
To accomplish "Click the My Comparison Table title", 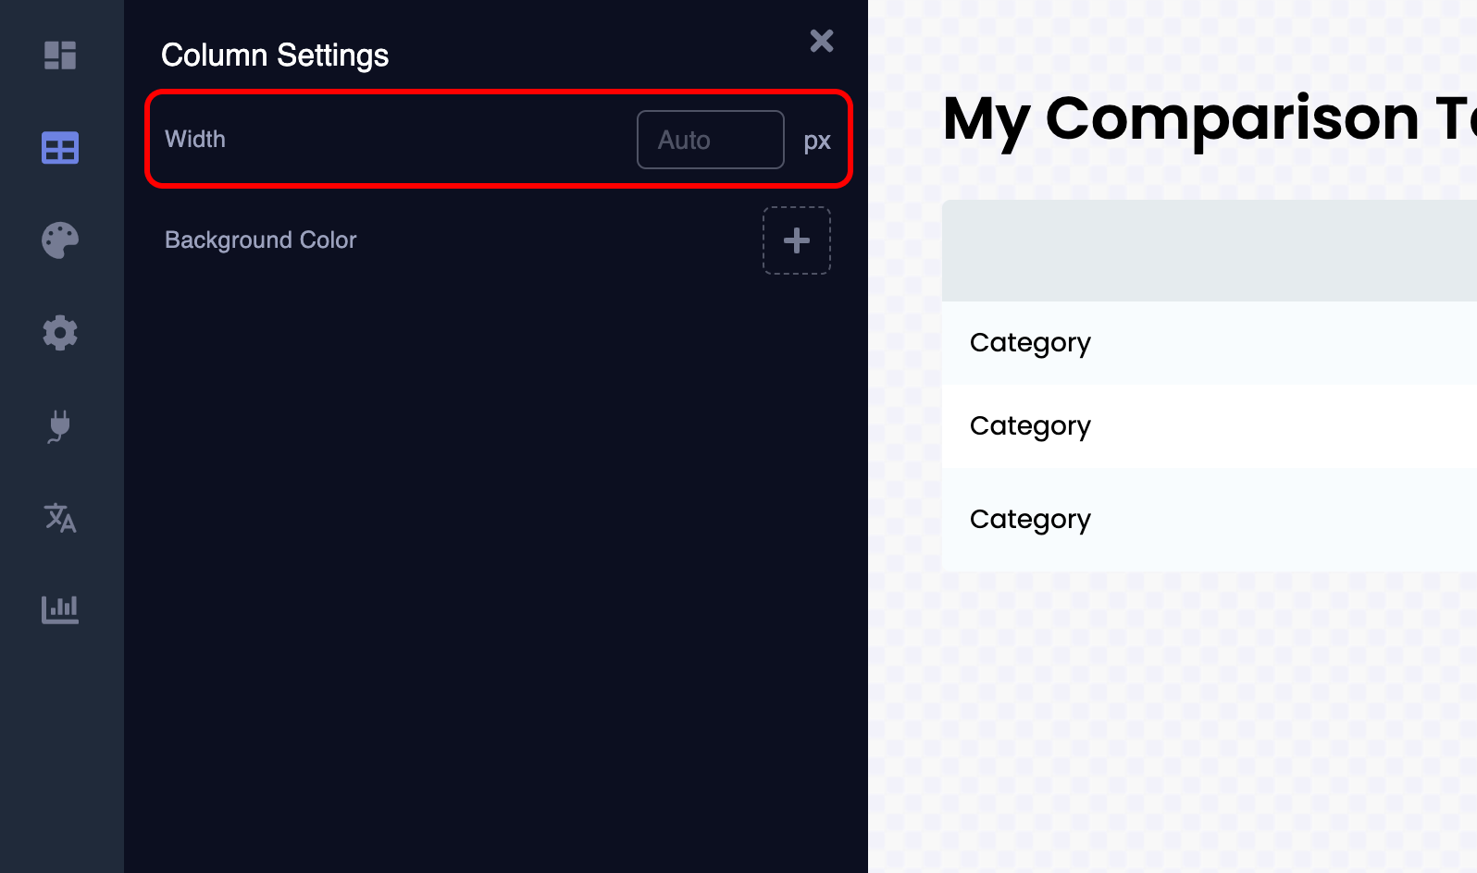I will pos(1194,118).
